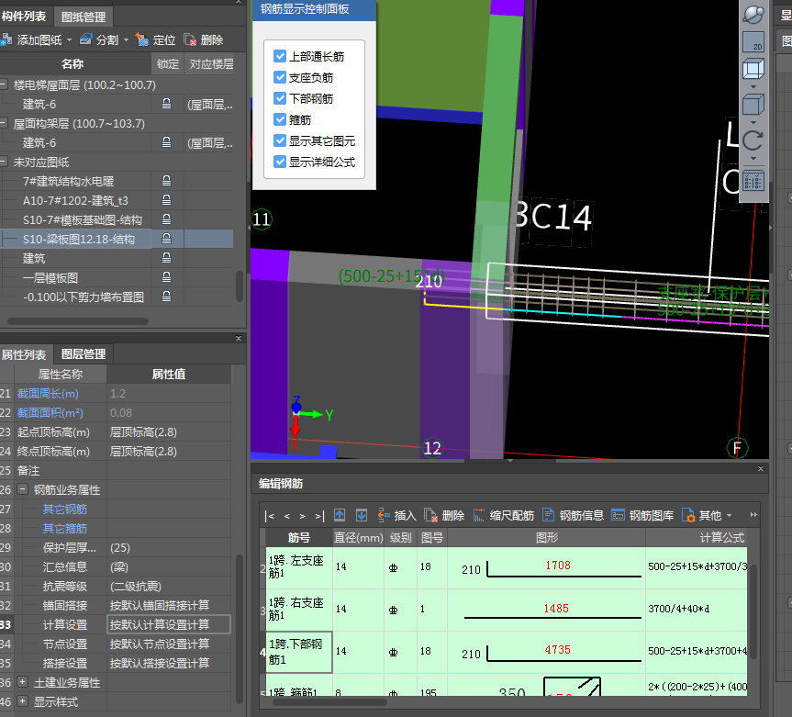
Task: Expand 土建业务属性 group
Action: point(22,682)
